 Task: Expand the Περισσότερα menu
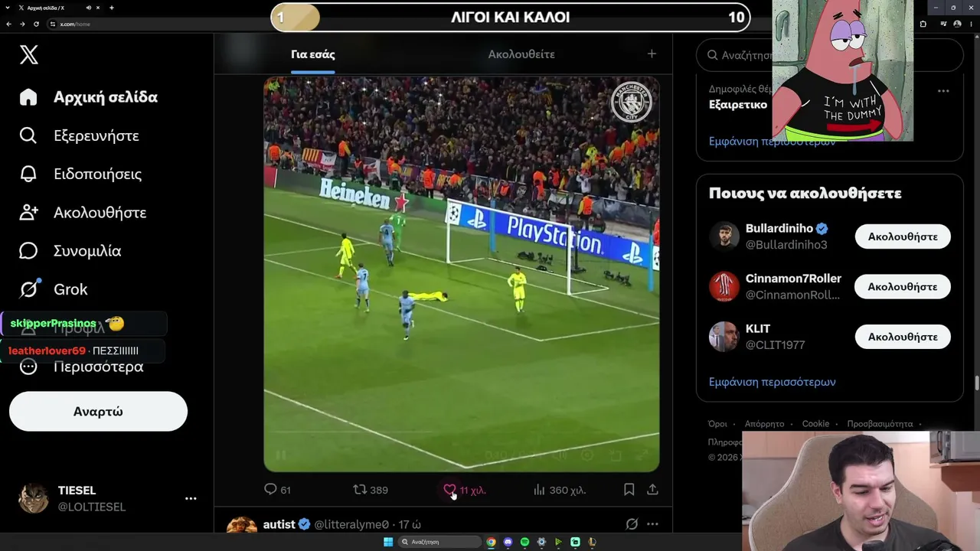point(81,367)
